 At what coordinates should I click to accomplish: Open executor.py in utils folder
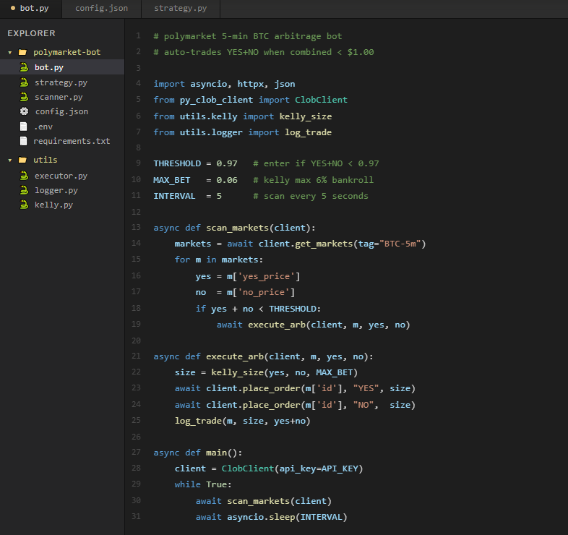click(61, 176)
